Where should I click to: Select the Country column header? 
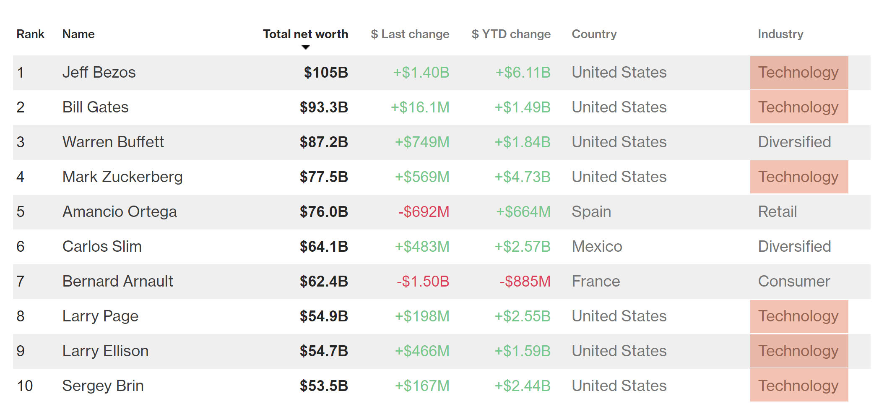(x=594, y=34)
